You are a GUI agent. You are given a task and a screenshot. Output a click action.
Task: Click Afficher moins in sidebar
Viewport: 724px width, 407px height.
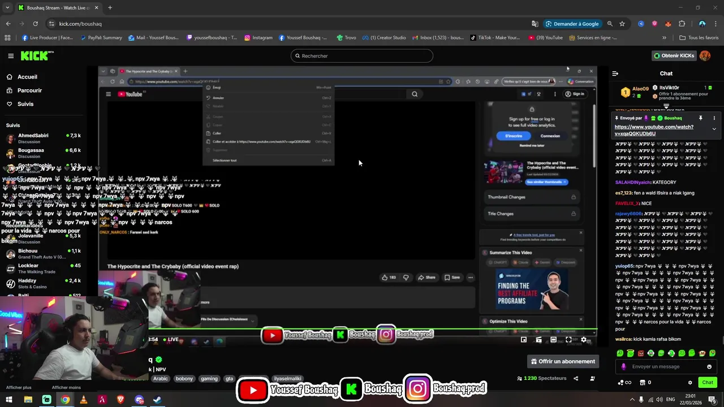click(66, 387)
